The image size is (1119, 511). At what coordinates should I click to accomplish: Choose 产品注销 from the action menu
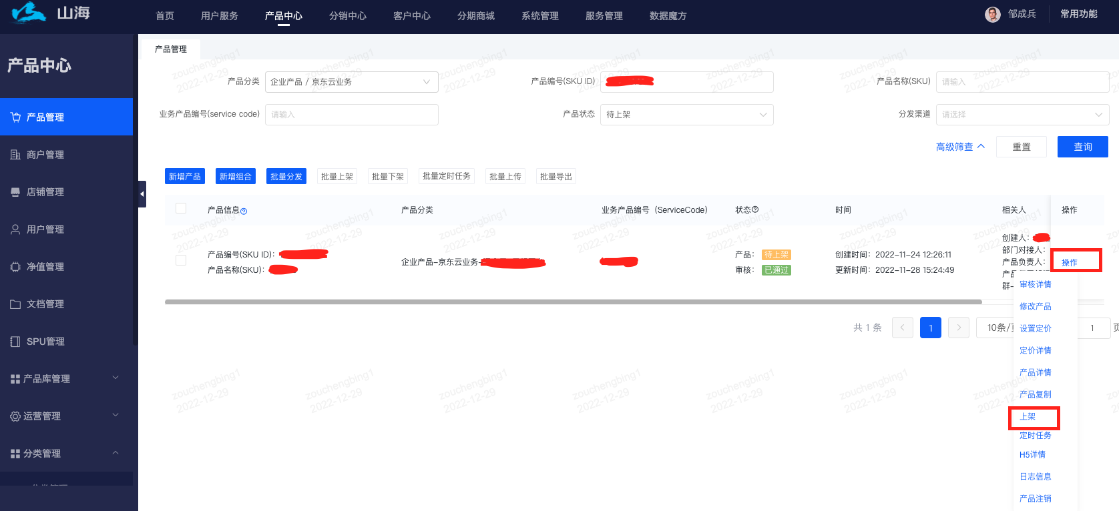coord(1036,498)
